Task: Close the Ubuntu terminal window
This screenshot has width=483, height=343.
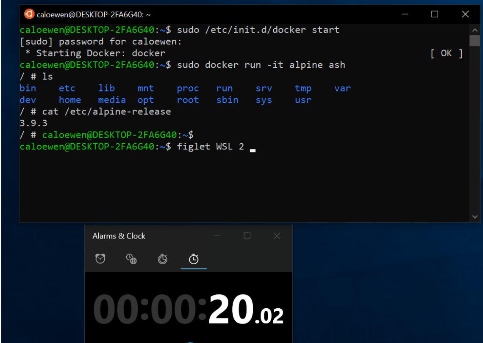Action: pos(465,14)
